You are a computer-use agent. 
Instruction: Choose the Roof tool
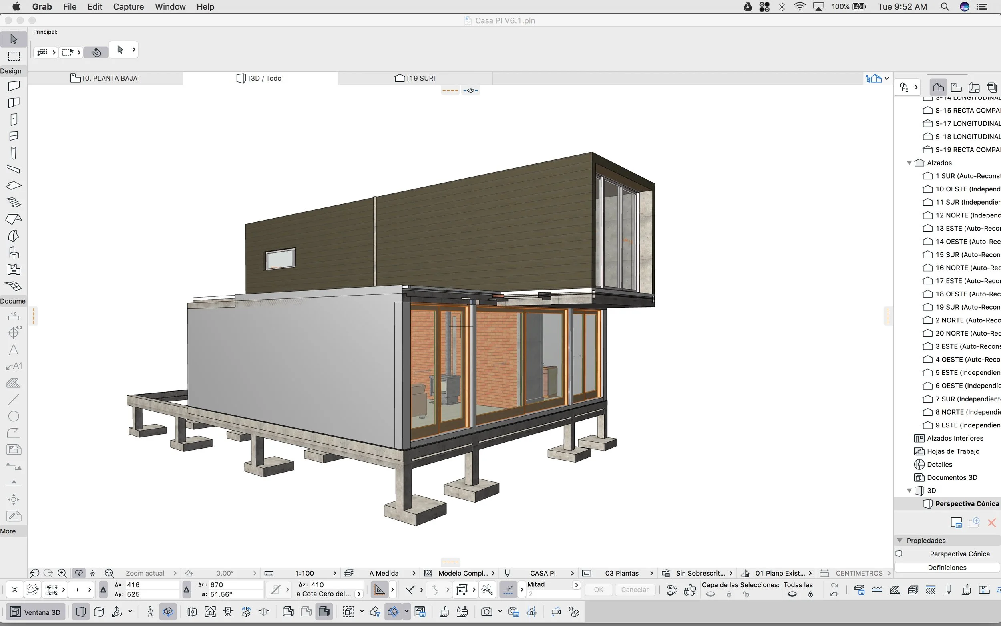pos(14,219)
